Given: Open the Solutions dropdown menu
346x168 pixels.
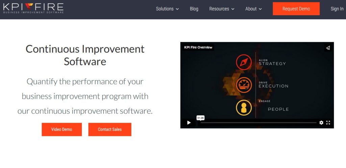Looking at the screenshot, I should [167, 9].
